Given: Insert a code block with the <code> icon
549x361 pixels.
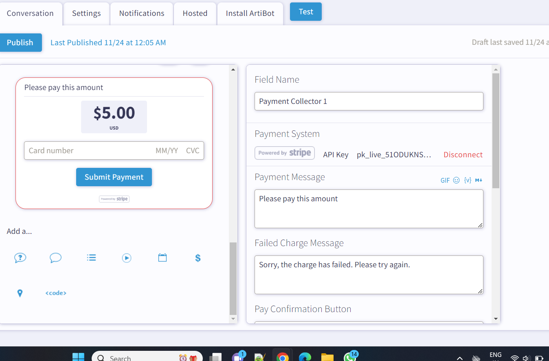Looking at the screenshot, I should point(55,293).
